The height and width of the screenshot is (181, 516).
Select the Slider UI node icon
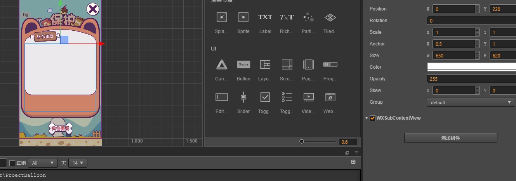[243, 97]
